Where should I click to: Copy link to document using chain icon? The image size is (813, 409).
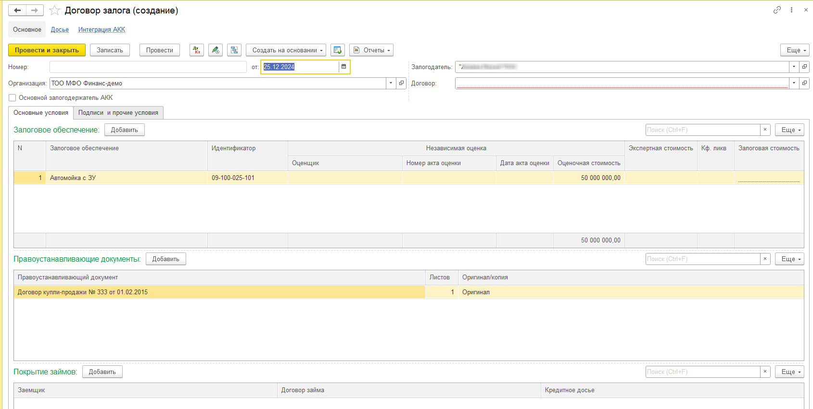coord(777,10)
